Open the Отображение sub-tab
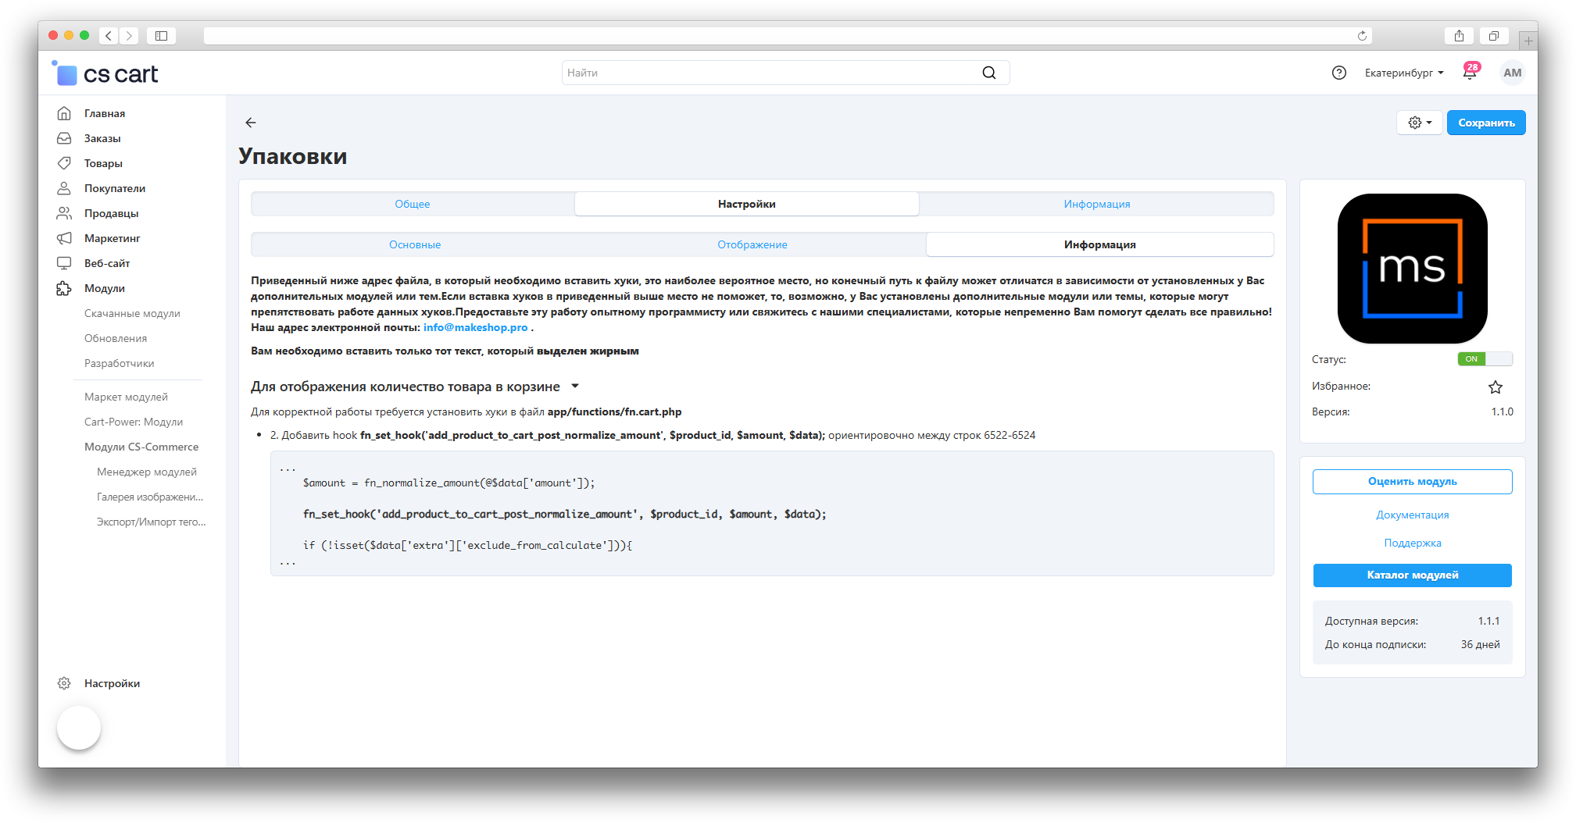The width and height of the screenshot is (1576, 823). click(x=752, y=245)
